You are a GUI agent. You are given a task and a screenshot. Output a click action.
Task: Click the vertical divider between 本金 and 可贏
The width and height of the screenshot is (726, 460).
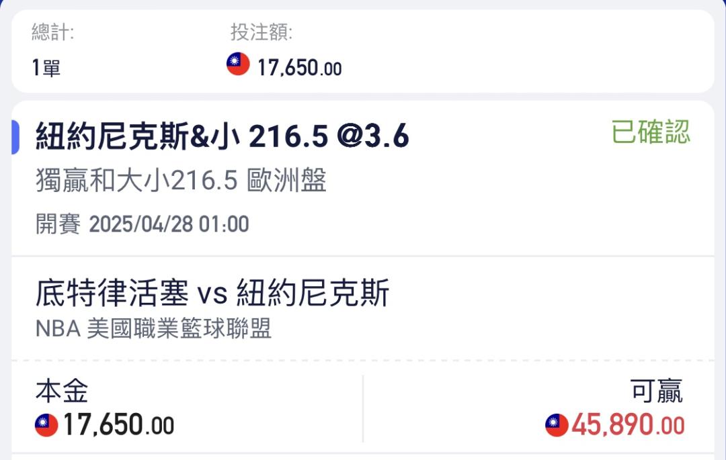click(363, 409)
